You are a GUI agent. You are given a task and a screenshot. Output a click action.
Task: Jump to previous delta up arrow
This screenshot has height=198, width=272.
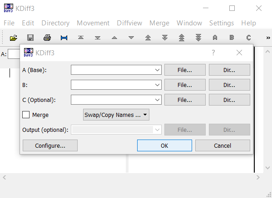tap(114, 38)
